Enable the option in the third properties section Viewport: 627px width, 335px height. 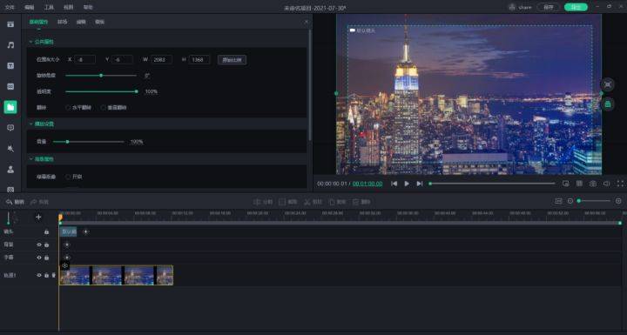pyautogui.click(x=68, y=177)
